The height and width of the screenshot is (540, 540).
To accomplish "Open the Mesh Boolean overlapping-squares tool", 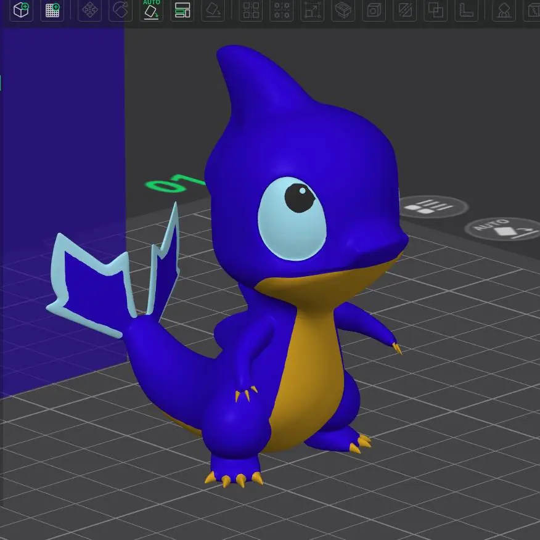I will point(436,10).
